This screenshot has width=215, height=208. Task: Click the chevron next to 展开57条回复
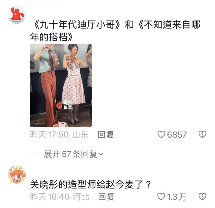pyautogui.click(x=101, y=154)
